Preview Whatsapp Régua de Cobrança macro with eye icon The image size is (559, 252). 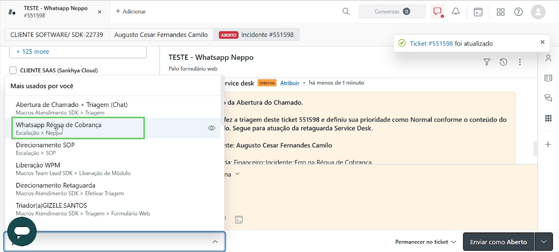point(211,128)
